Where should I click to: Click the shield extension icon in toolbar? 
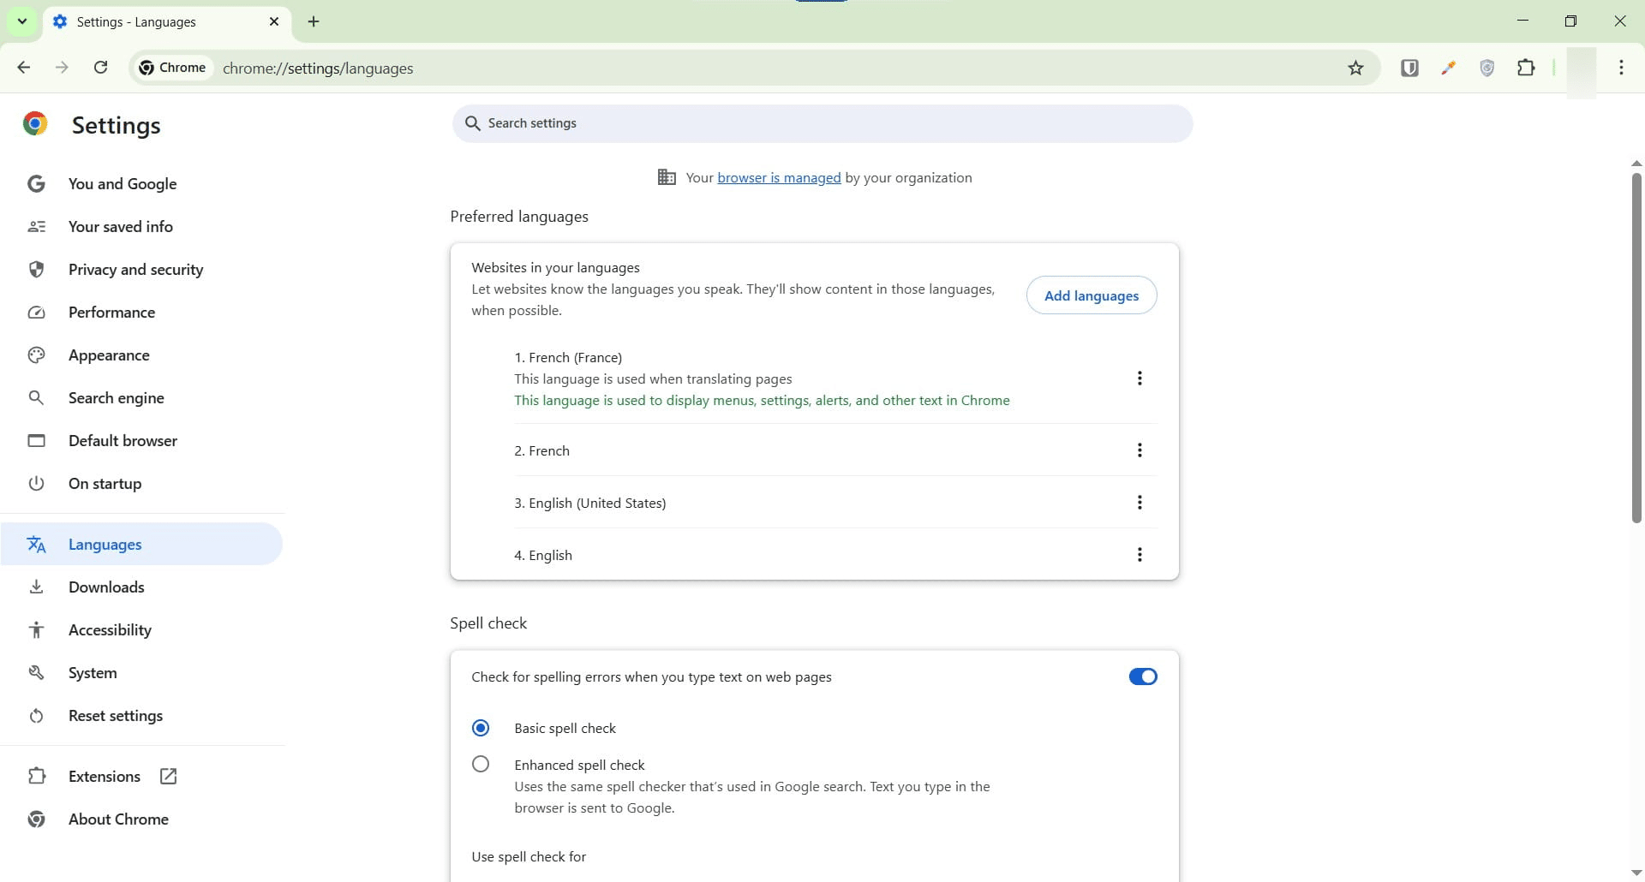(1487, 69)
